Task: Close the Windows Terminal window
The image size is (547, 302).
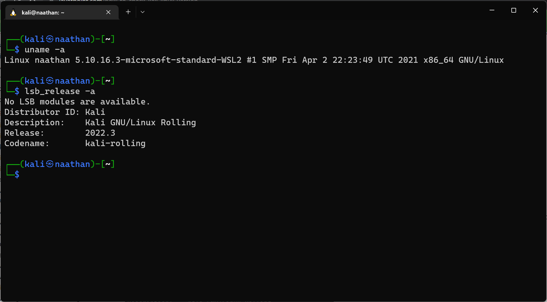Action: pos(535,10)
